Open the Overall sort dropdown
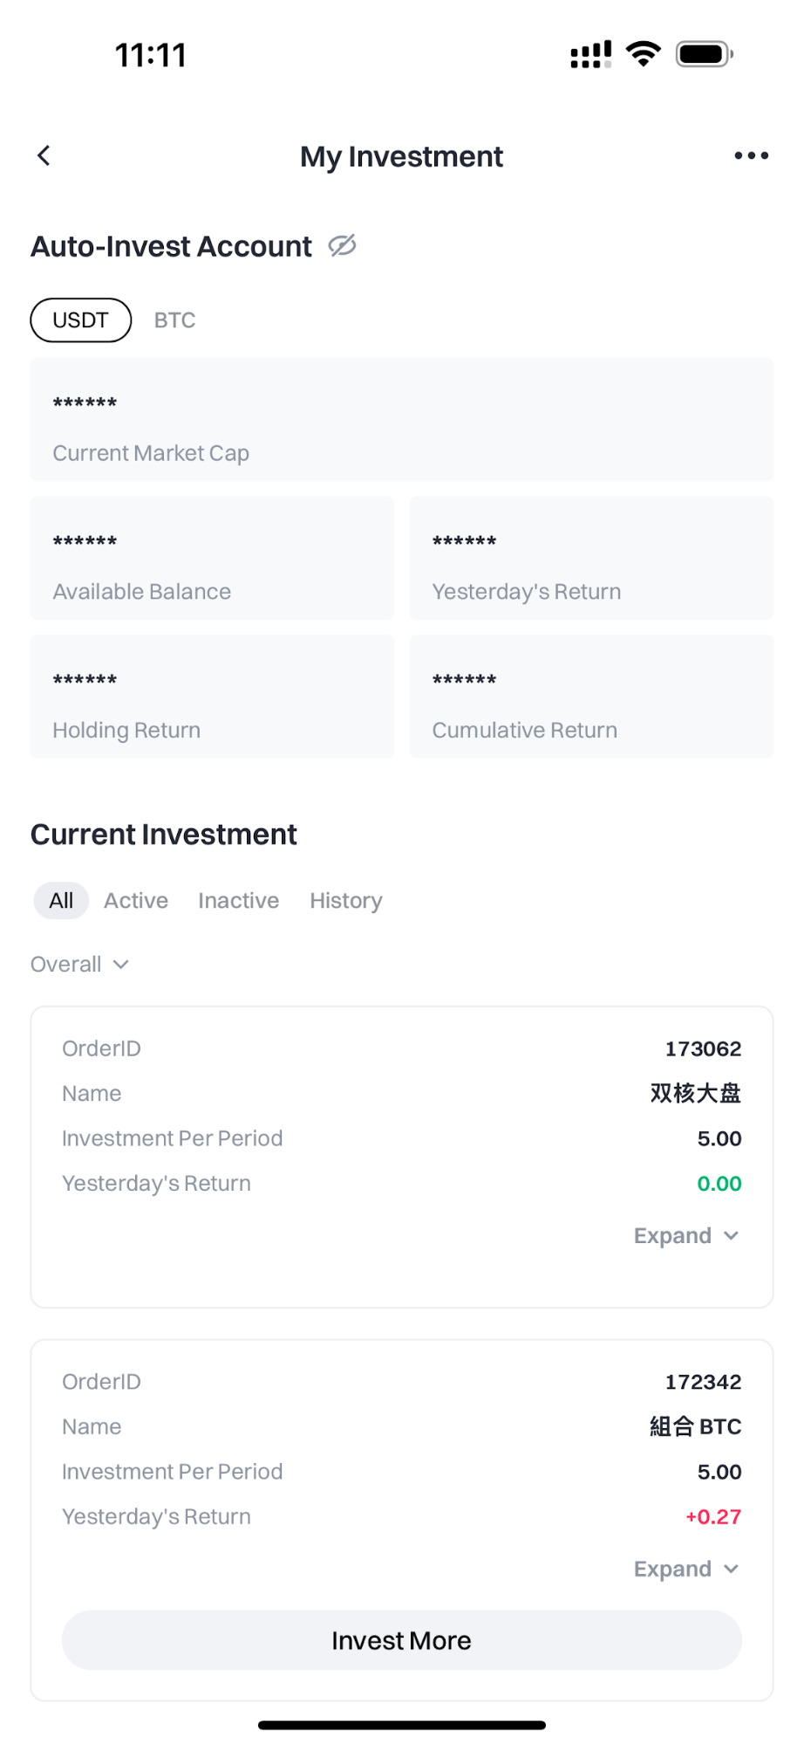Screen dimensions: 804x1745 click(79, 965)
